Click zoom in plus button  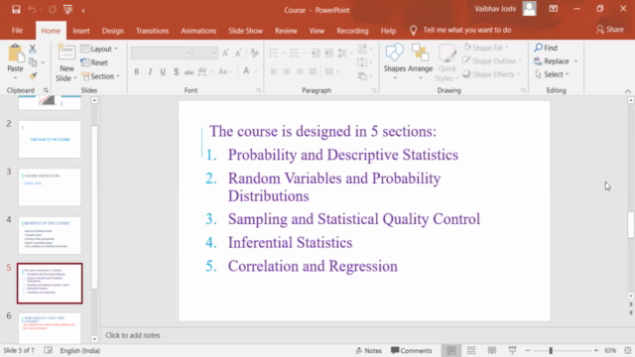(596, 350)
